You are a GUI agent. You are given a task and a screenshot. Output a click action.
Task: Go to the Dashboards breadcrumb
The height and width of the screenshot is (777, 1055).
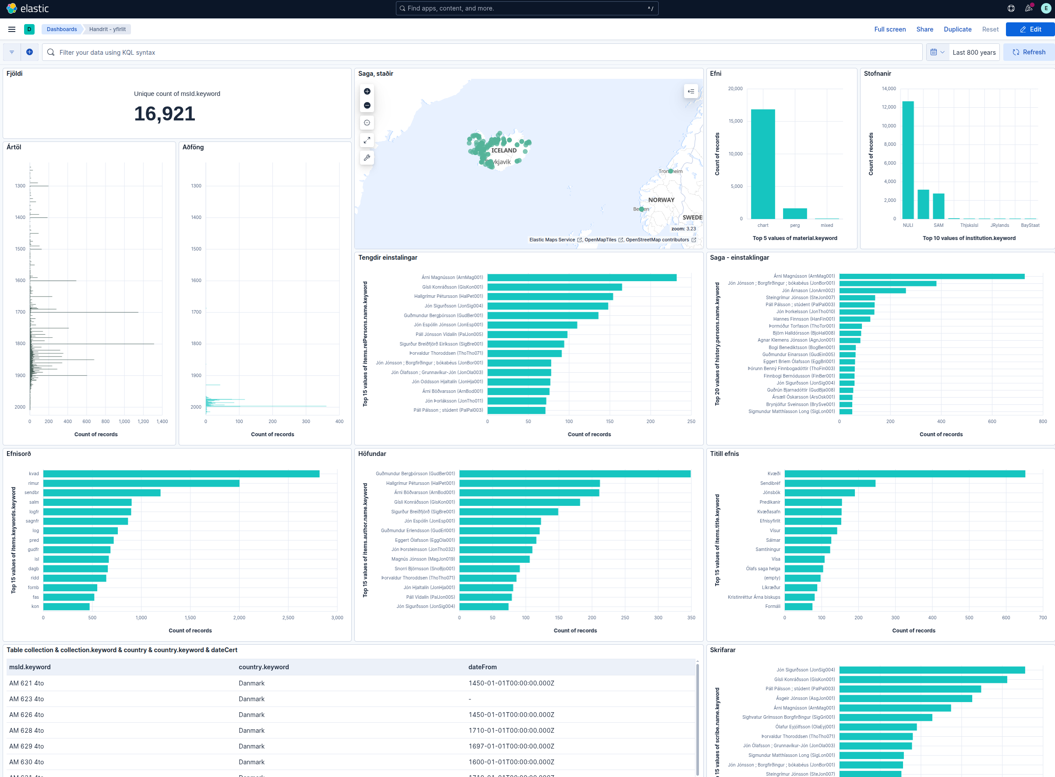coord(62,29)
